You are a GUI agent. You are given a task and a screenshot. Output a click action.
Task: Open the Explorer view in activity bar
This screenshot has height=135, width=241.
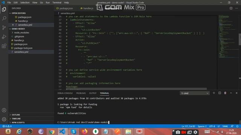[x=4, y=9]
